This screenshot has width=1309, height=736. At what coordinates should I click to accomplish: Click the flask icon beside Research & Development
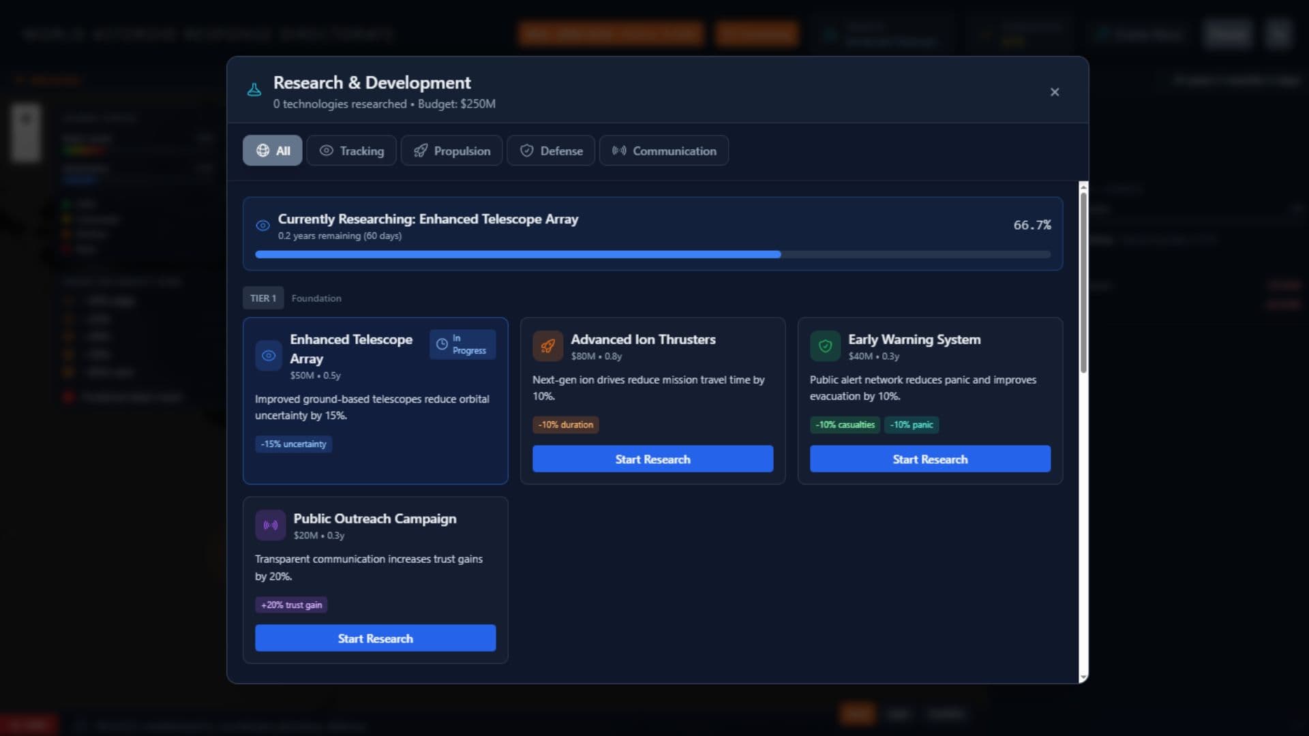[x=254, y=90]
